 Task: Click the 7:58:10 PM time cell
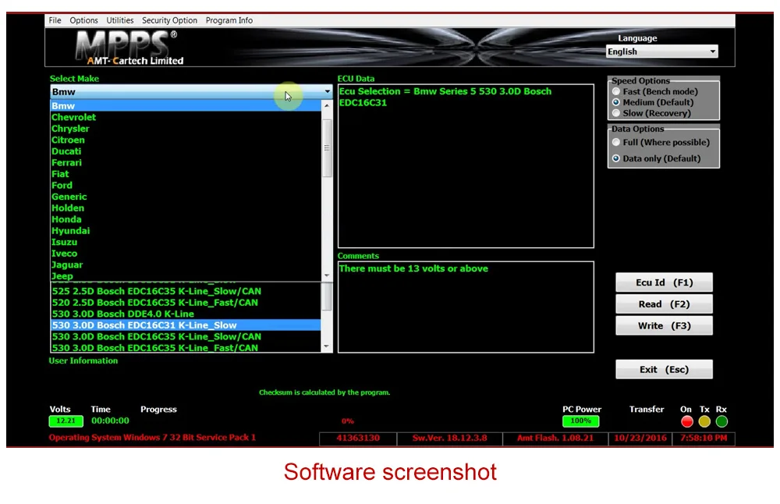[x=704, y=438]
